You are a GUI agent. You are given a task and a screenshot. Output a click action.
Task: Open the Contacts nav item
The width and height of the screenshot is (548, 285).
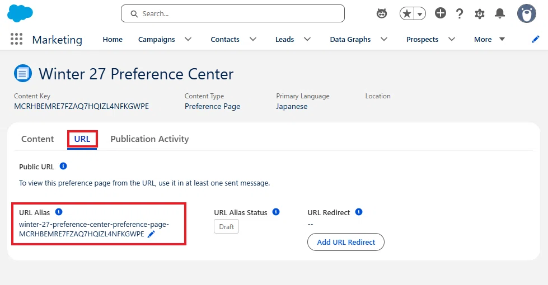[225, 40]
